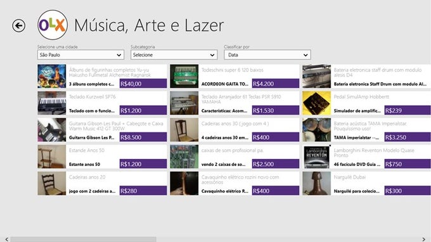This screenshot has width=431, height=242.
Task: Select the R$8.500 price tag
Action: point(143,137)
